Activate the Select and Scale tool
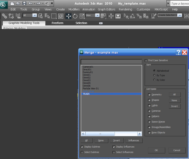The width and height of the screenshot is (189, 159). (x=82, y=16)
